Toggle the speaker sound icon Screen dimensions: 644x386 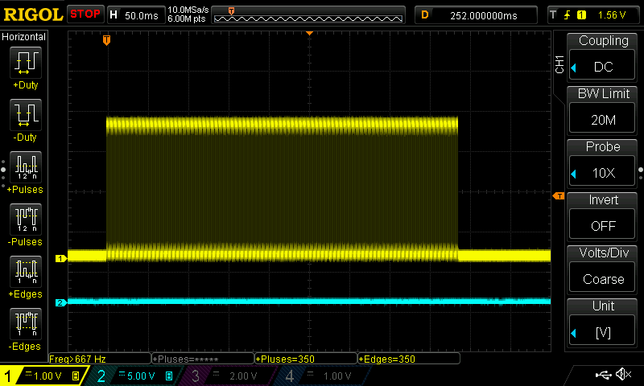[622, 375]
